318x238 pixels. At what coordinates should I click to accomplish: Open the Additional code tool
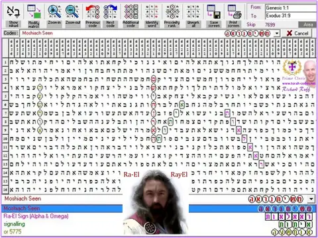131,16
